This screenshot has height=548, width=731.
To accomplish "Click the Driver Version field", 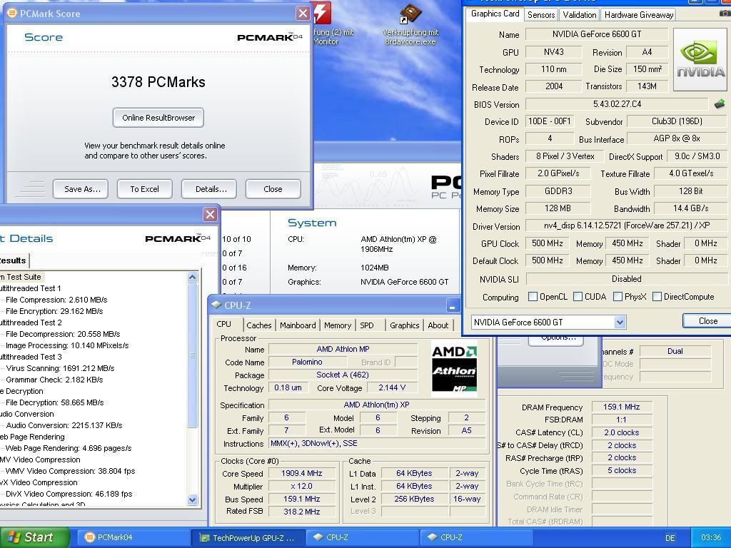I will (627, 225).
